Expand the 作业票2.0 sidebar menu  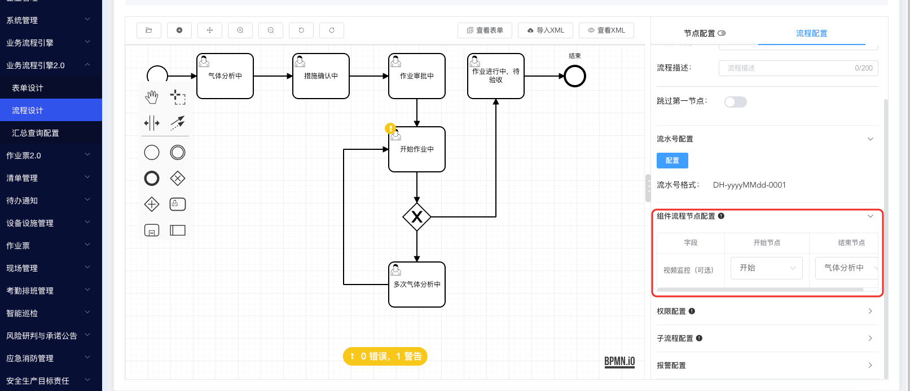pyautogui.click(x=51, y=155)
